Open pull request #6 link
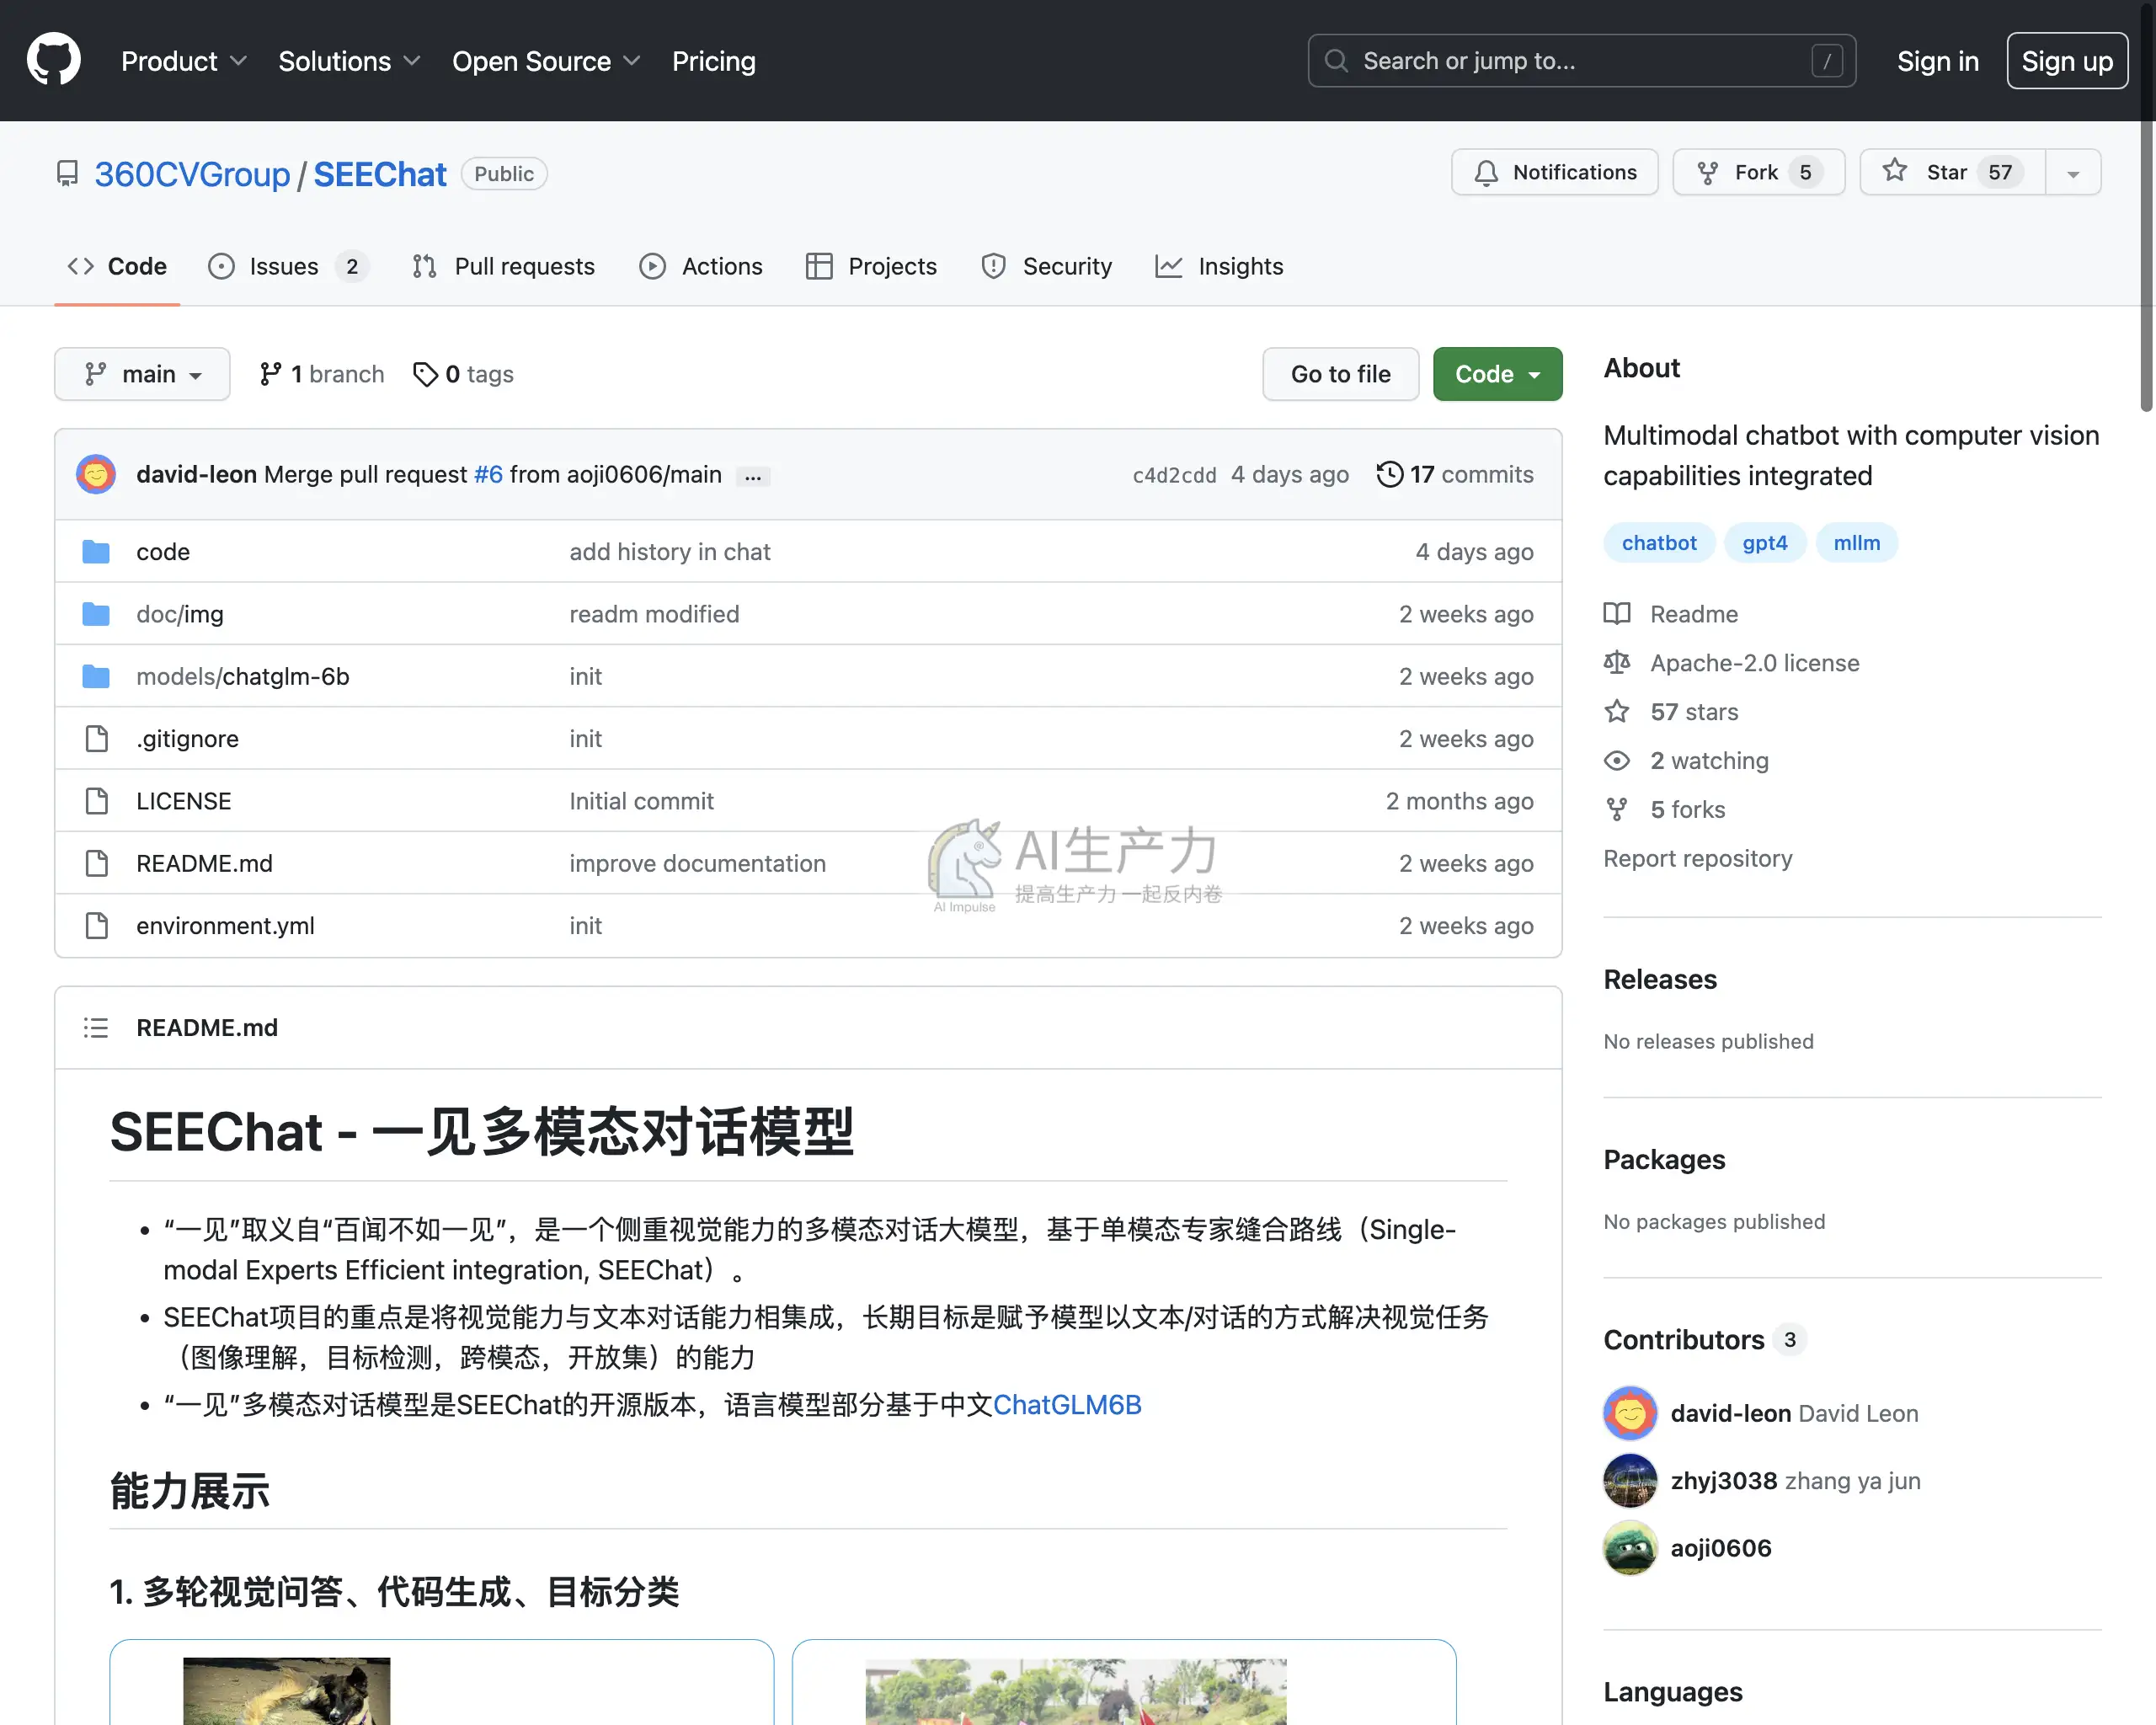Image resolution: width=2156 pixels, height=1725 pixels. pos(488,474)
